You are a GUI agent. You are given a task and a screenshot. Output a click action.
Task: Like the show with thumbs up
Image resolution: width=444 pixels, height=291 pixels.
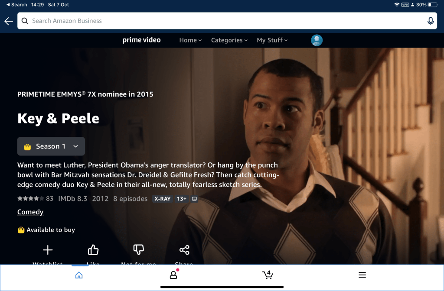pos(93,255)
